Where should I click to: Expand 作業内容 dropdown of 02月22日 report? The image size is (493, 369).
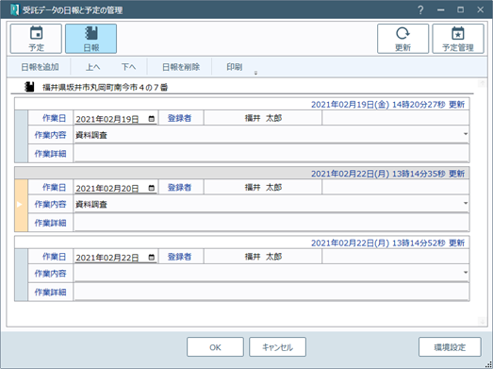pos(466,273)
